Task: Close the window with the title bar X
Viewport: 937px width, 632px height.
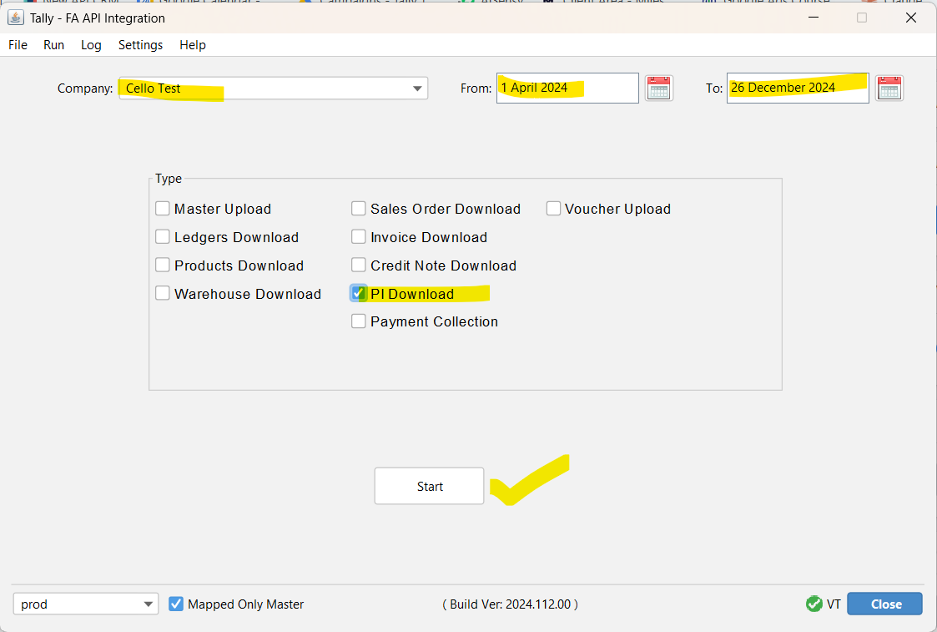Action: pos(910,18)
